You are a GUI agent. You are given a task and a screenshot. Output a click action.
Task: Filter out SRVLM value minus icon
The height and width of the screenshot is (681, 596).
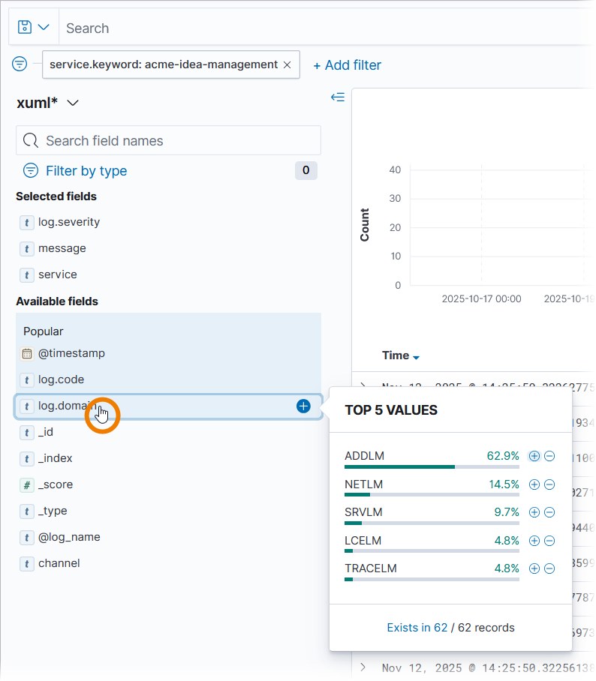pos(549,512)
